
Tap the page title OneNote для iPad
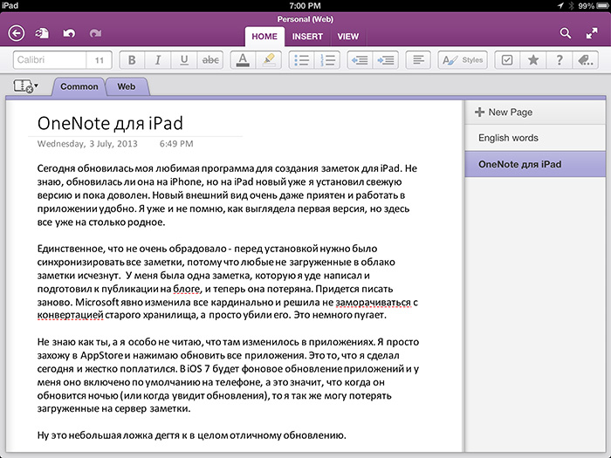(x=110, y=124)
